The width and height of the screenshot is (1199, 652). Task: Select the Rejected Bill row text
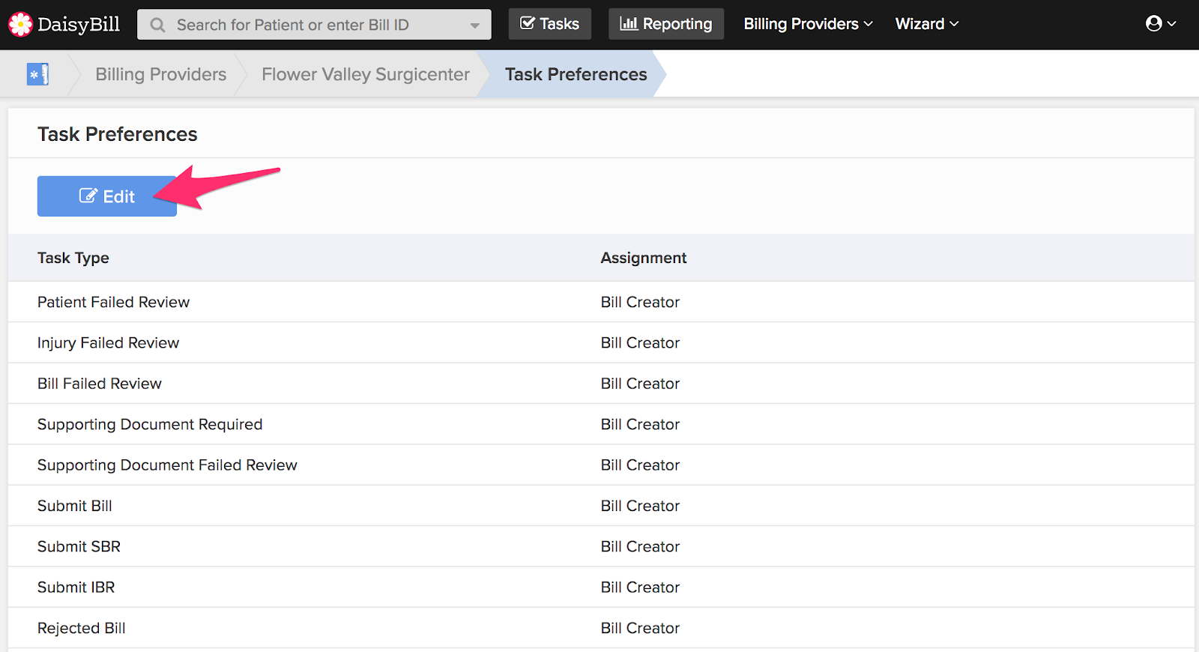pyautogui.click(x=82, y=628)
